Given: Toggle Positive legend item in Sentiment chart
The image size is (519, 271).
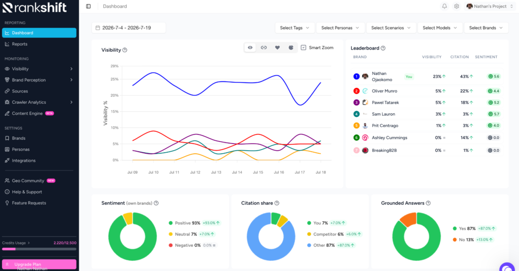Looking at the screenshot, I should 188,223.
